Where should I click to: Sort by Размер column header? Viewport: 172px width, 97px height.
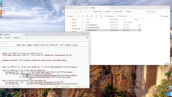[x=137, y=19]
